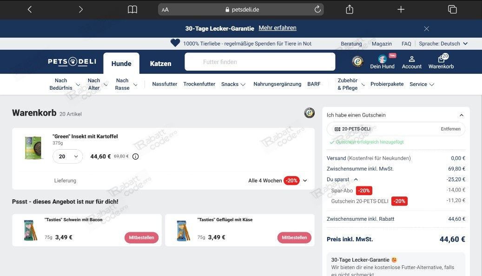Click the blue heart Tierliebe icon
Screen dimensions: 482x276
coord(175,43)
